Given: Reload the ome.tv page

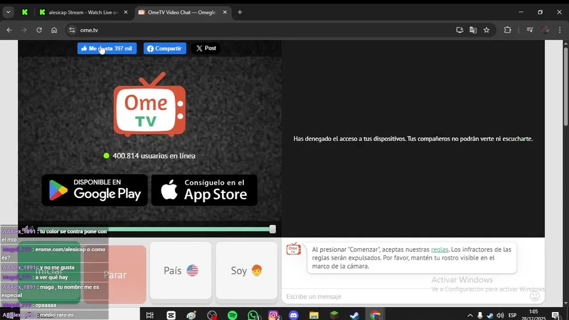Looking at the screenshot, I should (39, 30).
